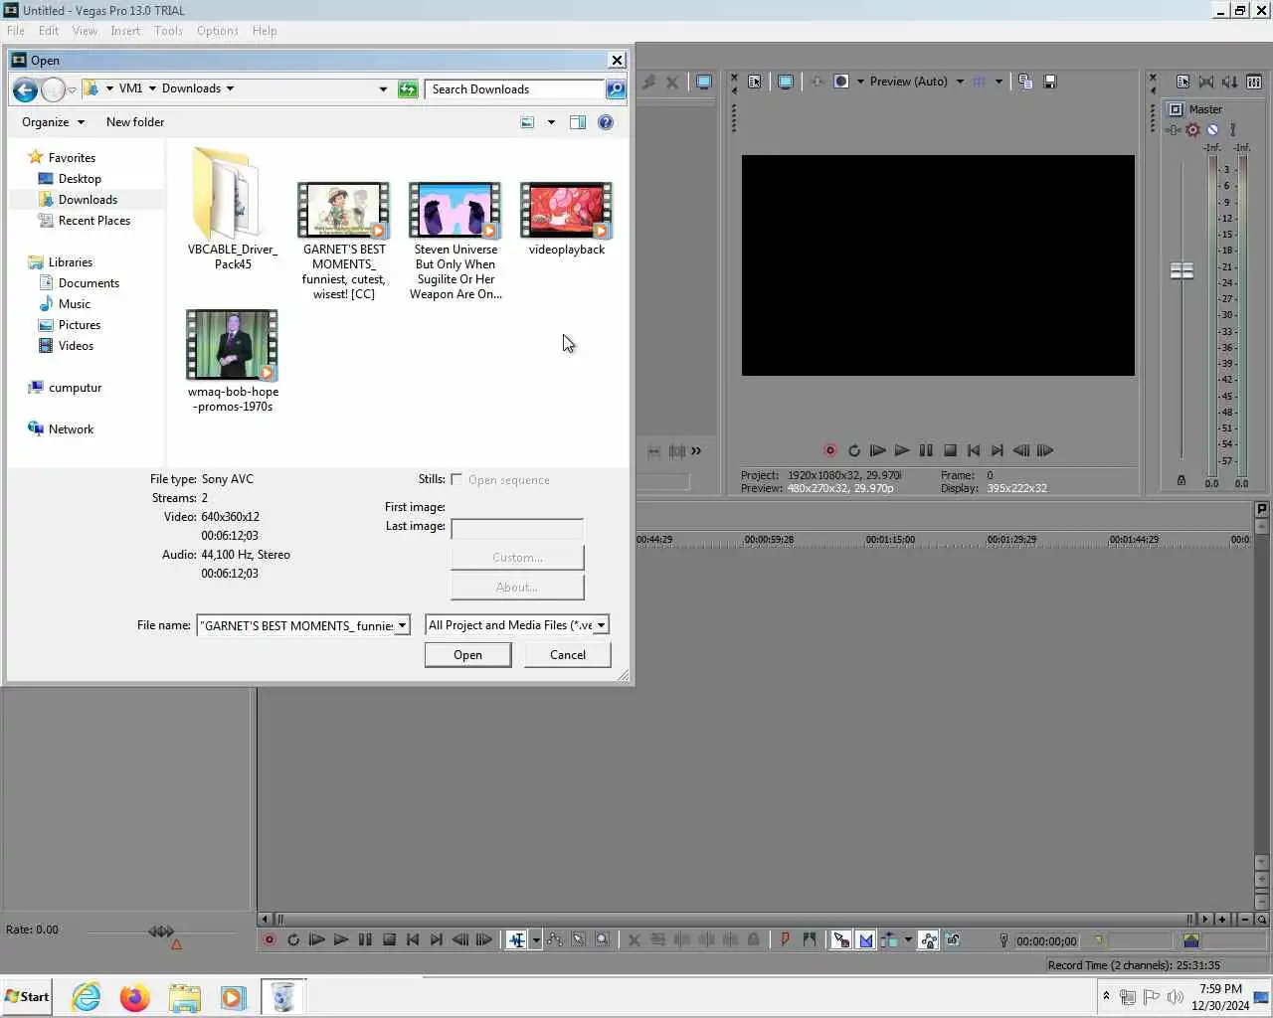Toggle the Master fader lock icon
This screenshot has height=1018, width=1273.
(x=1182, y=480)
